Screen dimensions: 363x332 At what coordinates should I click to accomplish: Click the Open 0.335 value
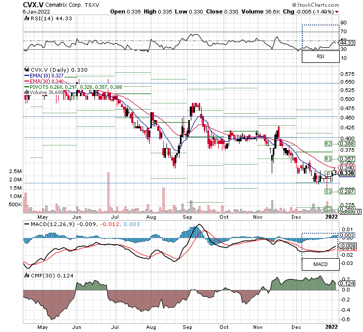pos(125,11)
